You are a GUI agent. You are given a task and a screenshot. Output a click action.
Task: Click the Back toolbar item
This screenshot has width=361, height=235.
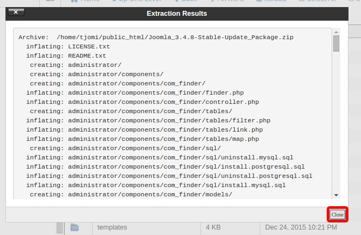coord(186,1)
